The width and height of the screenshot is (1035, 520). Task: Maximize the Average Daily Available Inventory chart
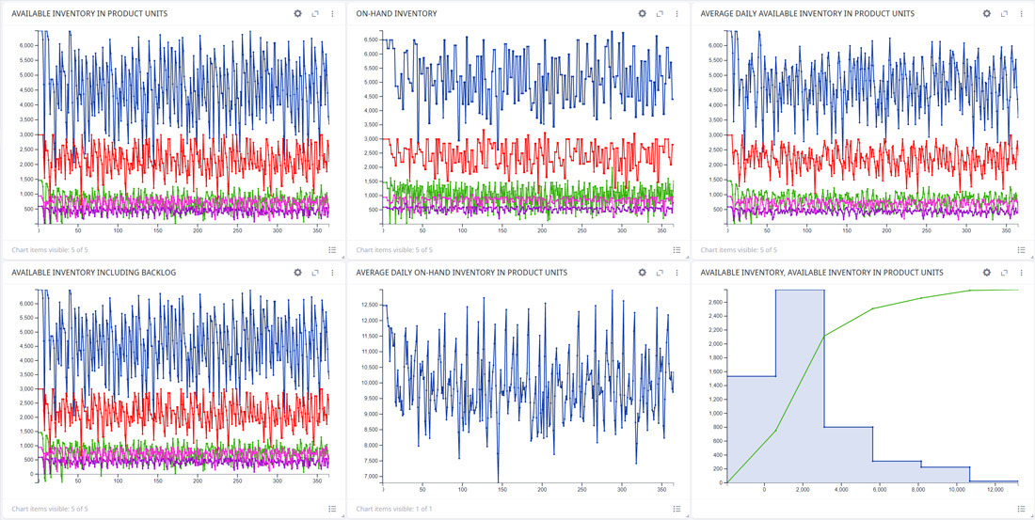point(1004,13)
